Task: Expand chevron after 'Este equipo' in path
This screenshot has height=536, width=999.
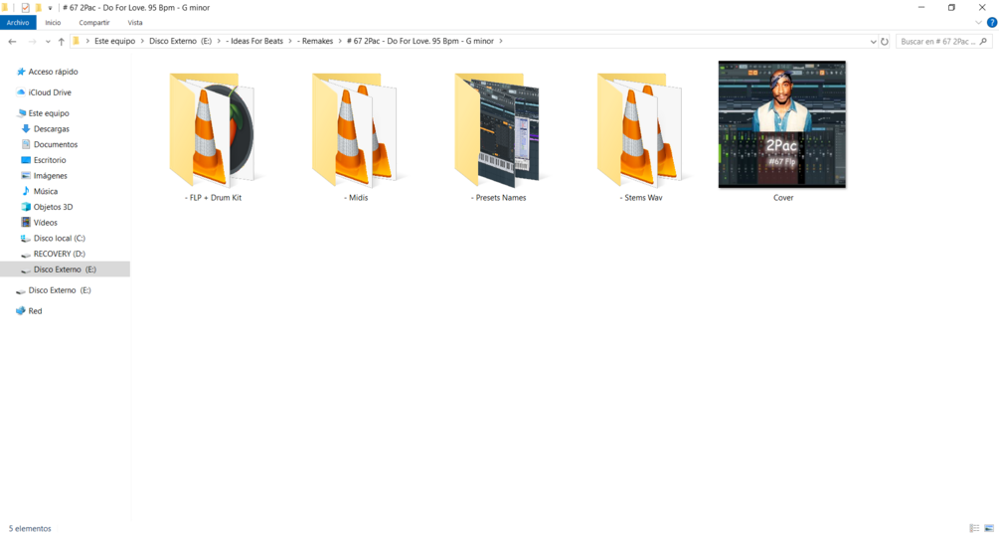Action: 142,41
